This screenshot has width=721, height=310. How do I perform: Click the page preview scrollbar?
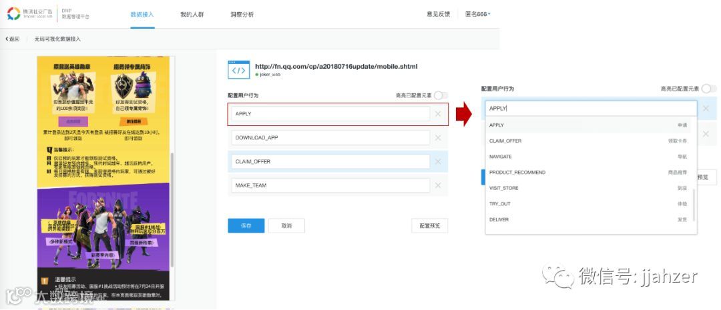coord(172,210)
